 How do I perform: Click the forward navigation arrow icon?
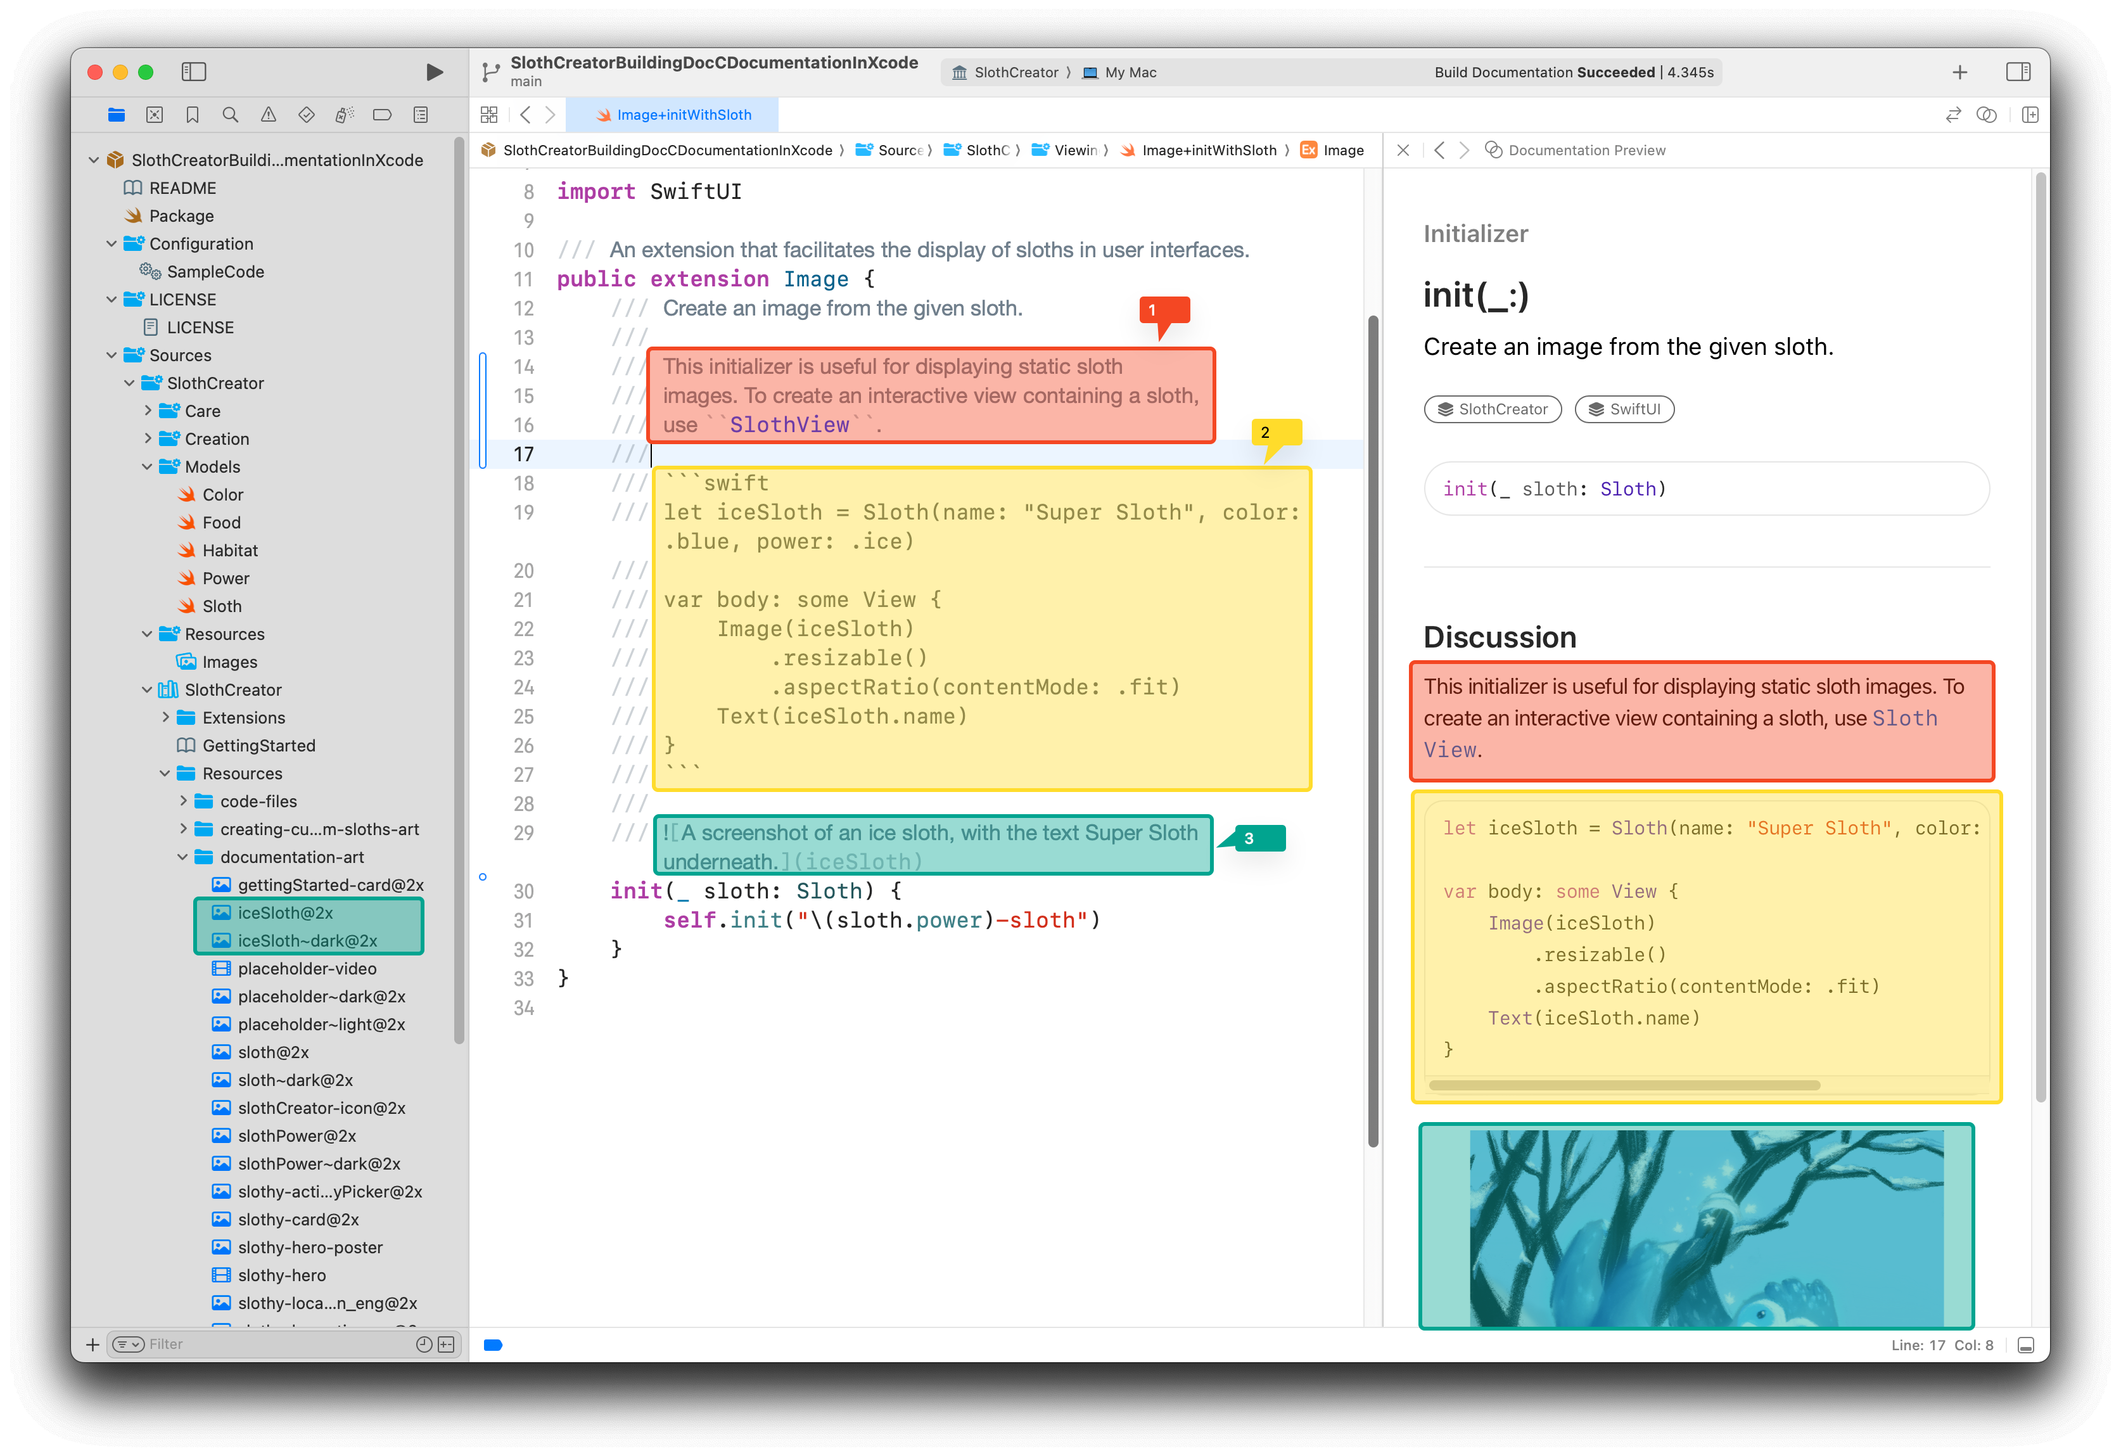[559, 115]
